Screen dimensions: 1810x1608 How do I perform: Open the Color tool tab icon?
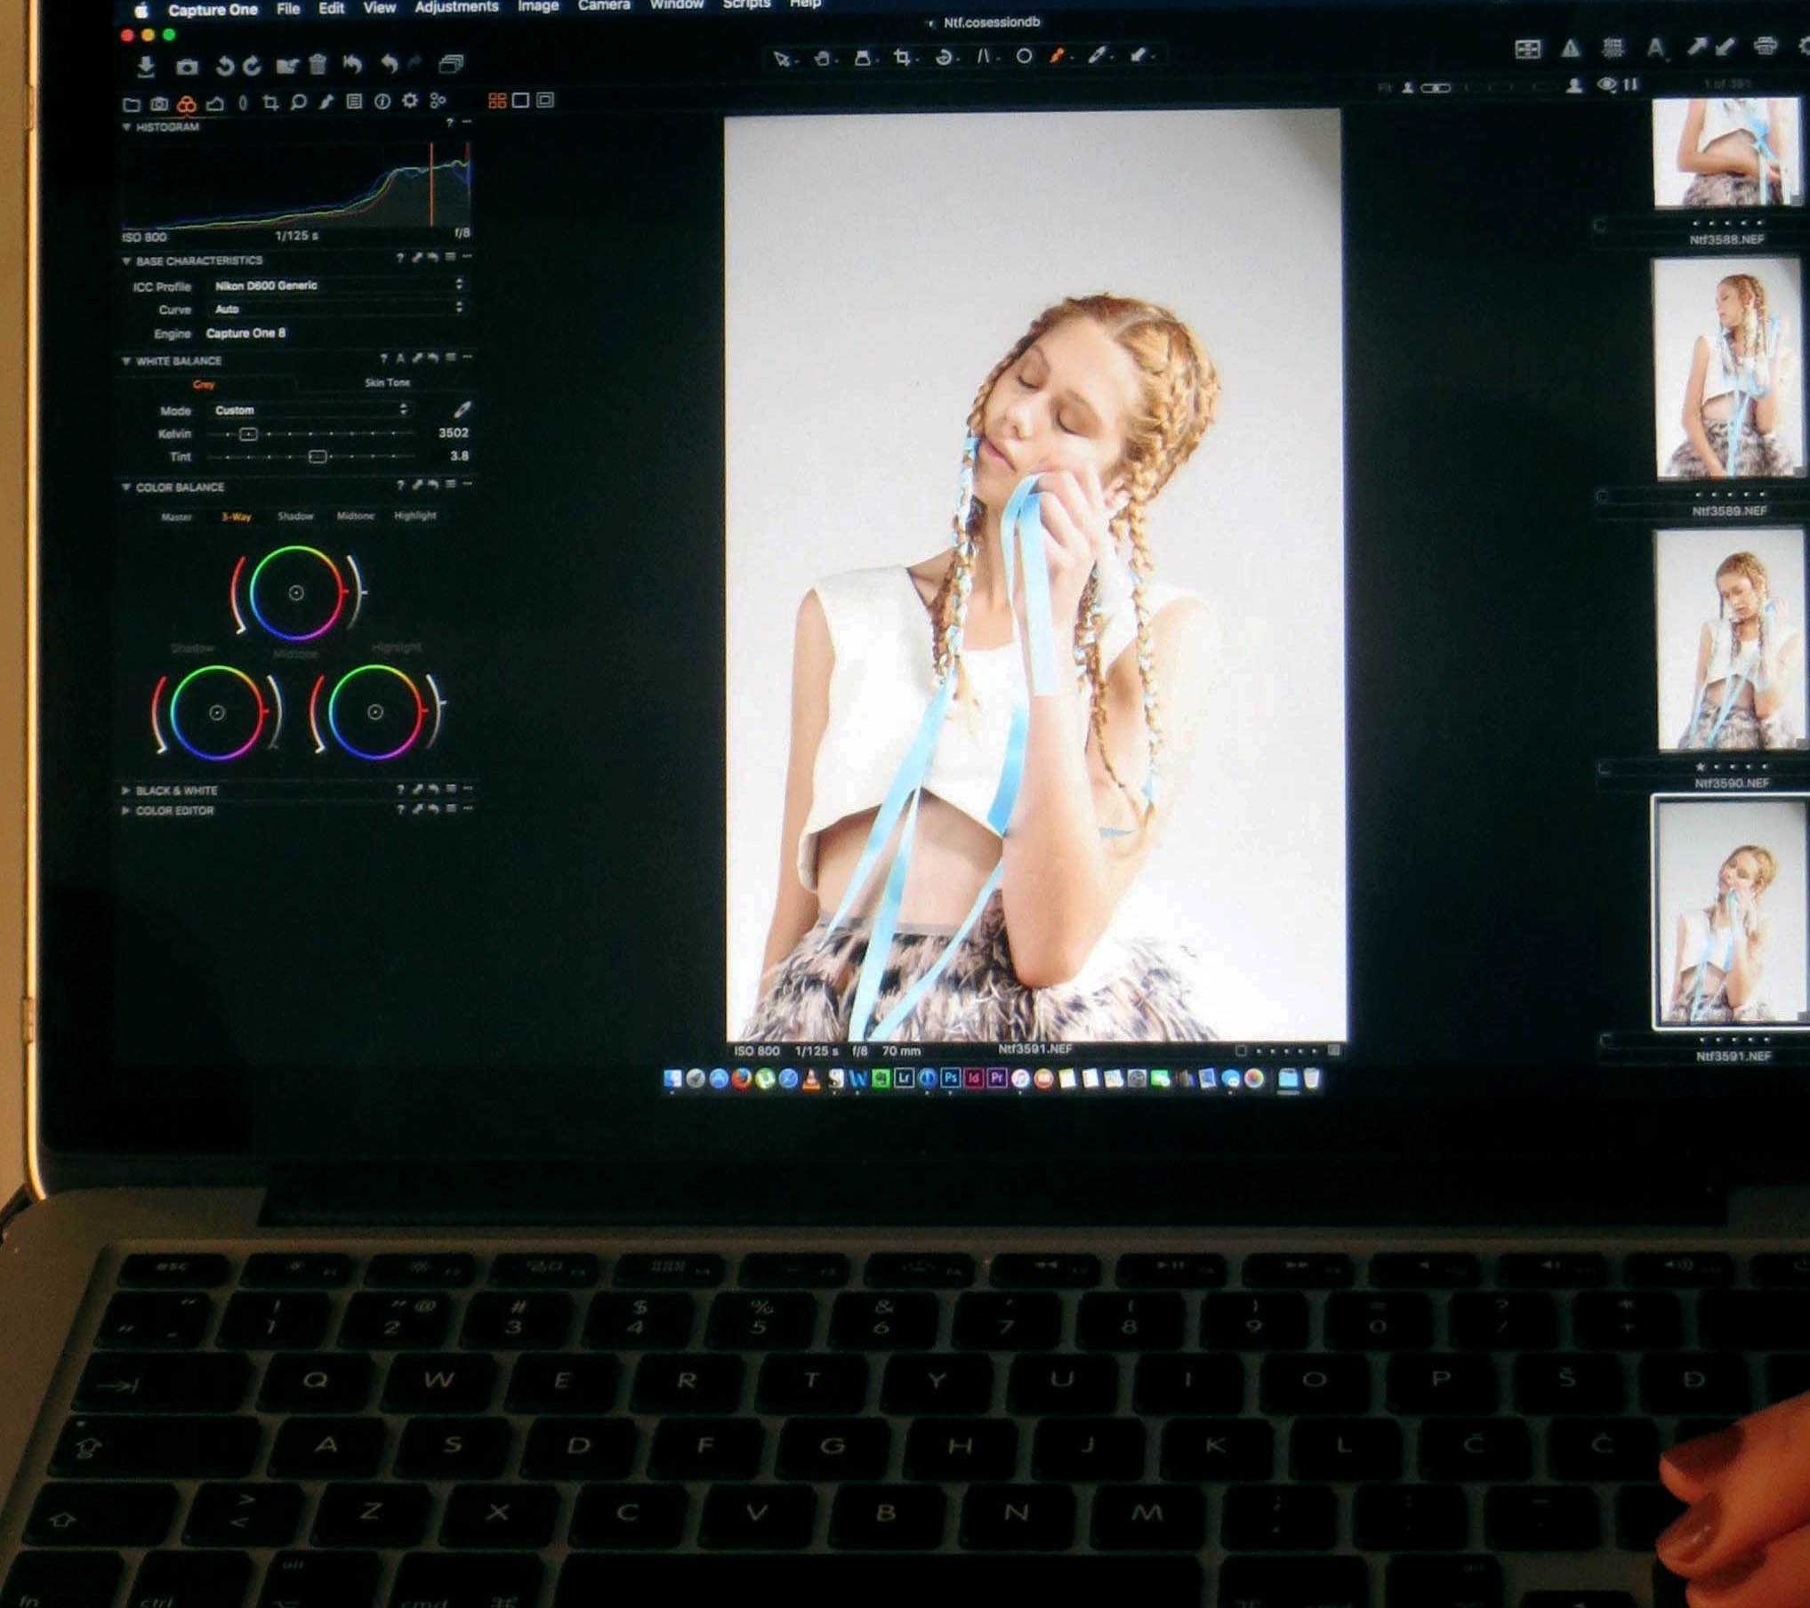pos(186,104)
